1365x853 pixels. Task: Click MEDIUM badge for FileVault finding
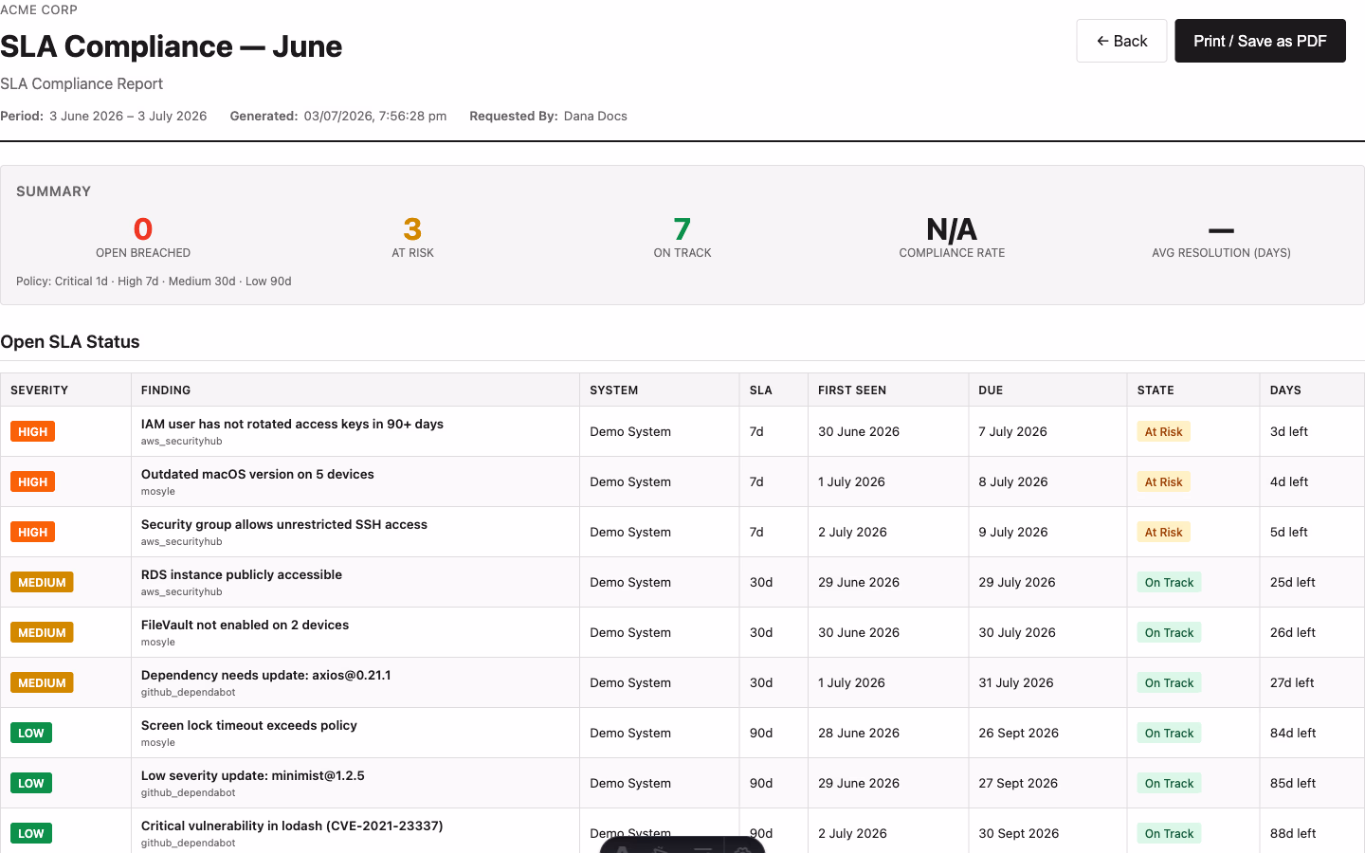point(42,632)
